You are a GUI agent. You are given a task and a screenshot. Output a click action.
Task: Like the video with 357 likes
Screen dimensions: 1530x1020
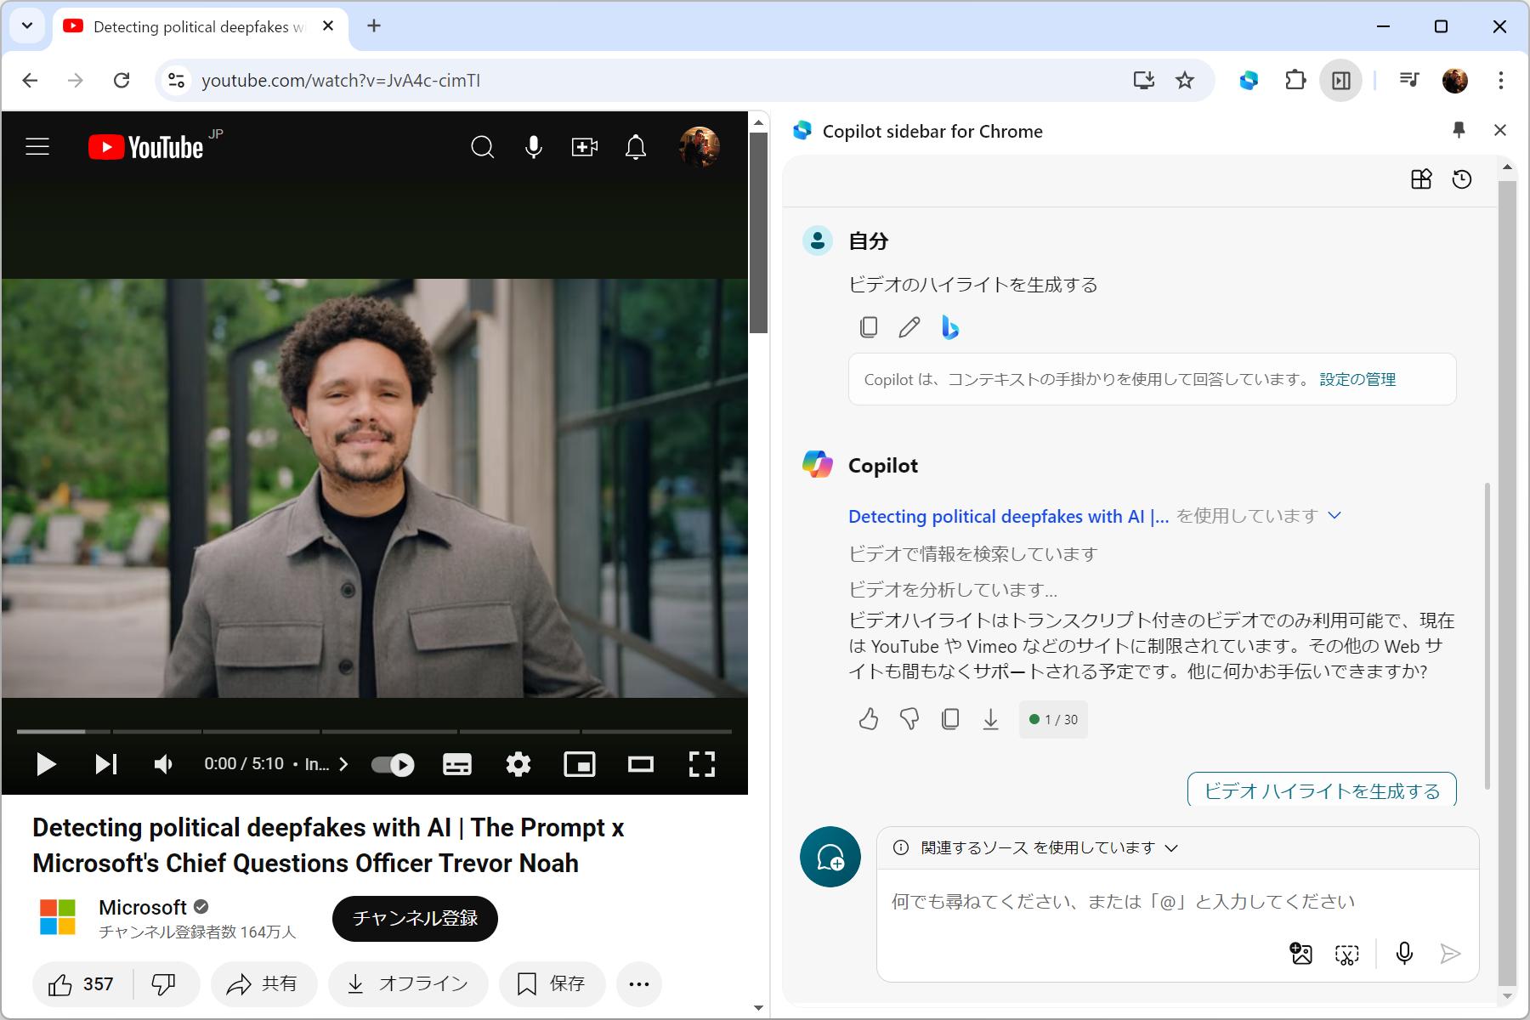click(82, 984)
